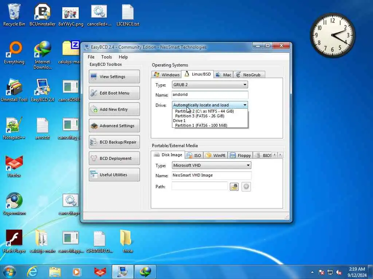
Task: Choose Partition 3 (FAT16 - 26 GiB)
Action: (209, 116)
